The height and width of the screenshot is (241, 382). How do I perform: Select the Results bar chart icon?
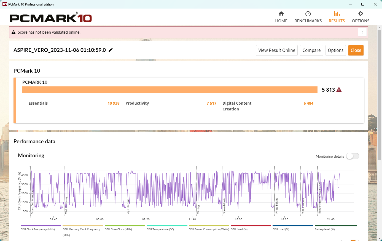tap(337, 14)
